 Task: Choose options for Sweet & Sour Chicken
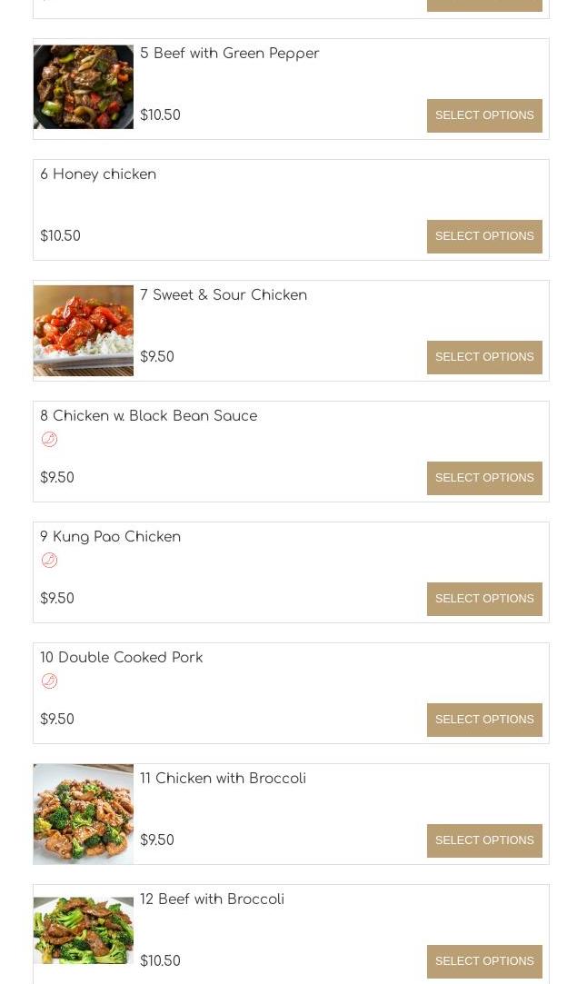coord(484,357)
